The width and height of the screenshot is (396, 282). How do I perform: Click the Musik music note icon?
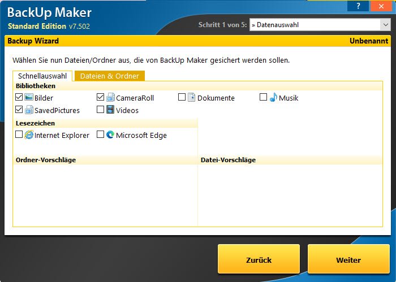[x=273, y=97]
